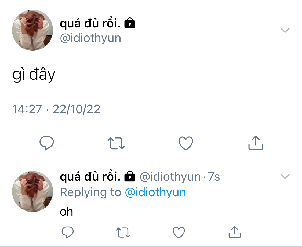The height and width of the screenshot is (247, 302).
Task: Open the "quá đủ rồi." name on main tweet
Action: [90, 24]
